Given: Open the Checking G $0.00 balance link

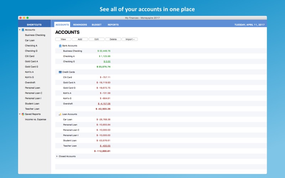Looking at the screenshot, I should point(107,62).
